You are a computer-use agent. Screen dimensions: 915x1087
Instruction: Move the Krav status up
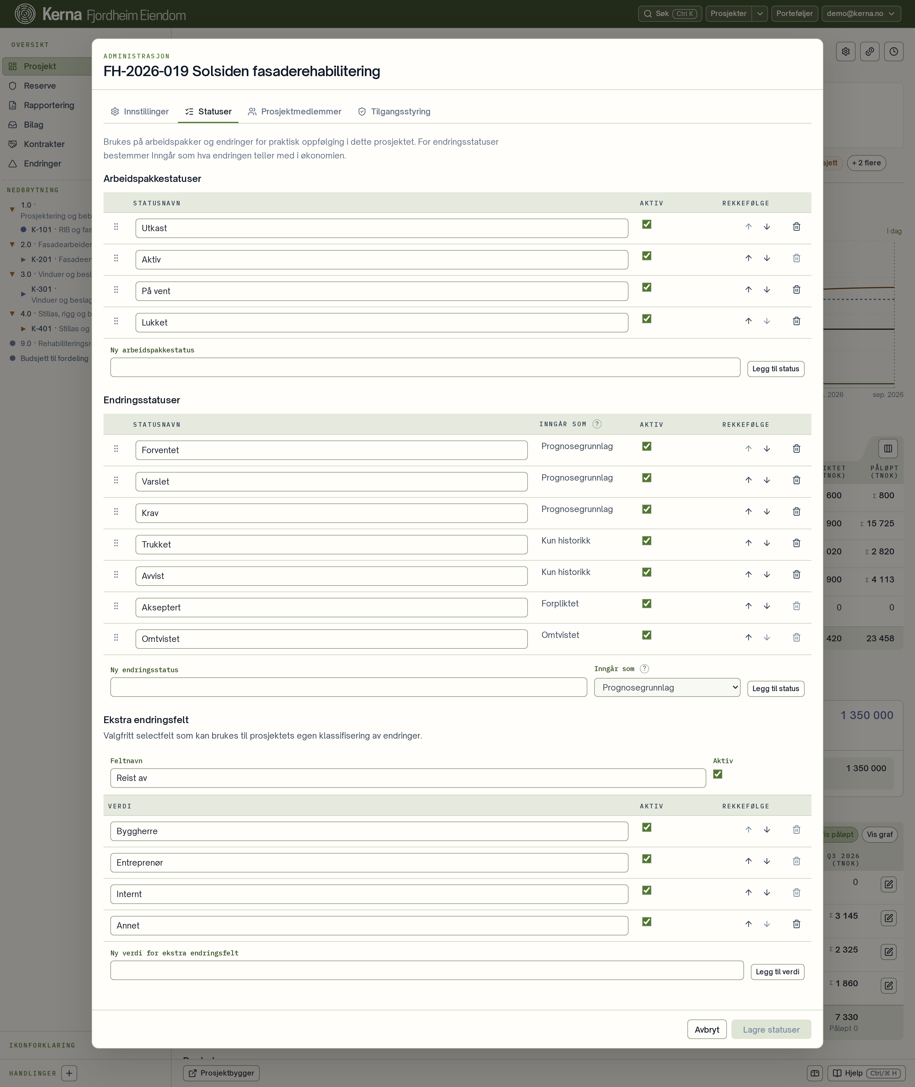[x=749, y=511]
